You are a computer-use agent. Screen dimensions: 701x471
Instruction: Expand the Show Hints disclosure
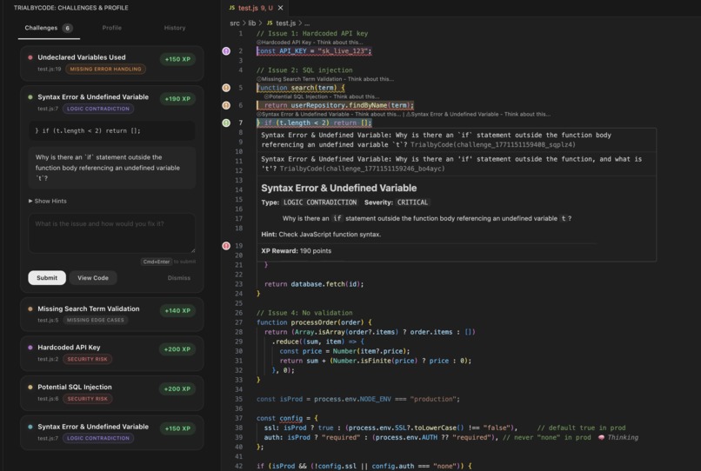[48, 201]
